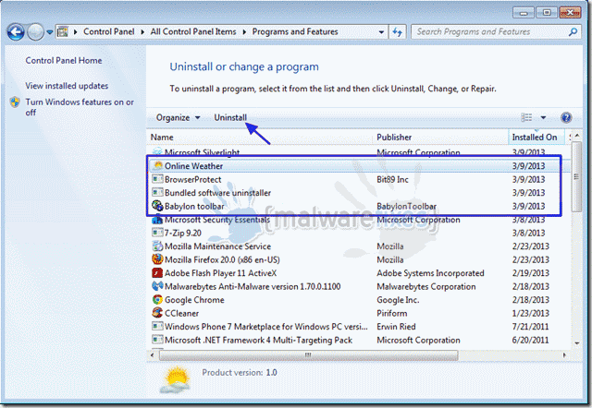Viewport: 592px width, 408px height.
Task: Click the BrowserProtect program icon
Action: coord(157,179)
